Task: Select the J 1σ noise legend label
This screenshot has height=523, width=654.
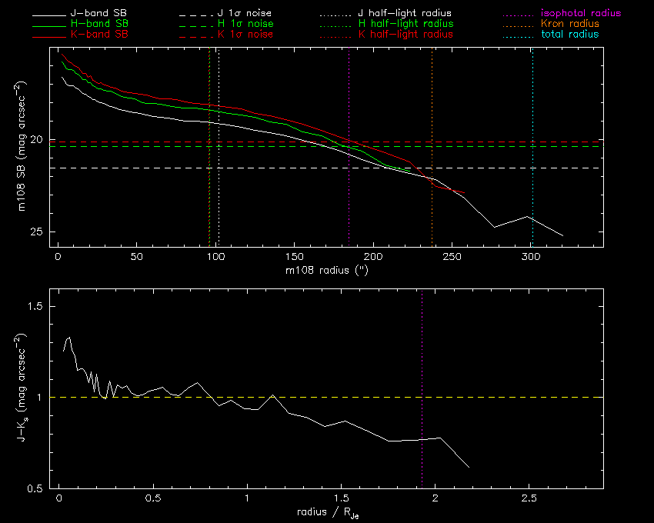Action: pyautogui.click(x=246, y=14)
